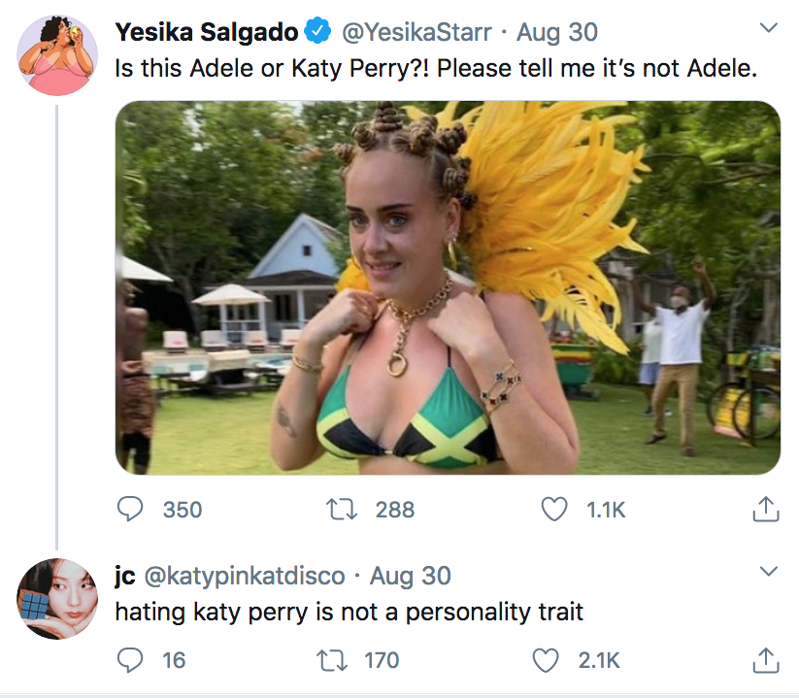Share jc's reply tweet
Image resolution: width=799 pixels, height=698 pixels.
coord(766,660)
